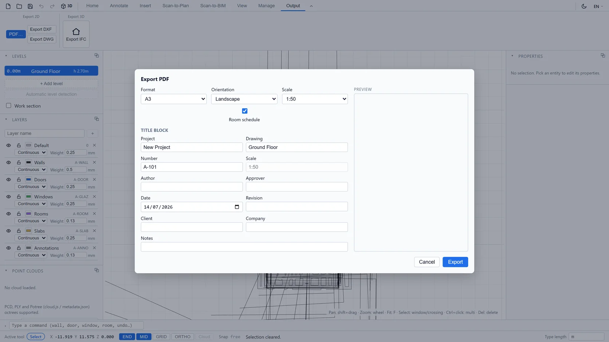Click the add layer plus icon
The image size is (609, 342).
92,133
